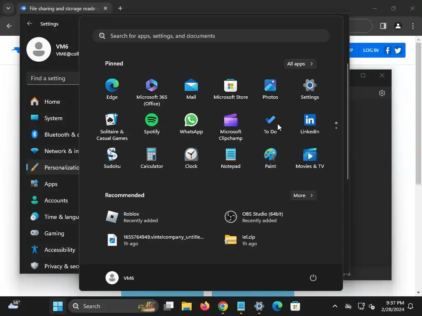Viewport: 422px width, 316px height.
Task: Open Notepad from pinned apps
Action: [231, 158]
